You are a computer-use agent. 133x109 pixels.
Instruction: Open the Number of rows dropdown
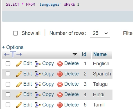pos(100,33)
